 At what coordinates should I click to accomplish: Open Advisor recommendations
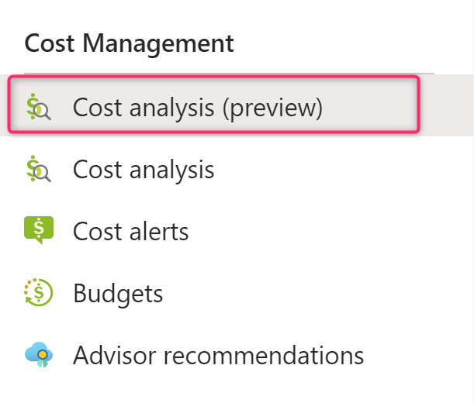[218, 356]
